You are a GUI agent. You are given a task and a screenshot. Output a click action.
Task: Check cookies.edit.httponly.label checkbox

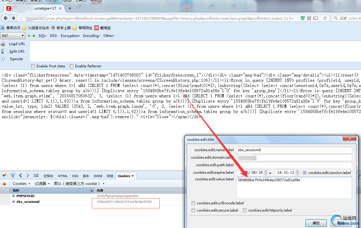click(x=245, y=210)
